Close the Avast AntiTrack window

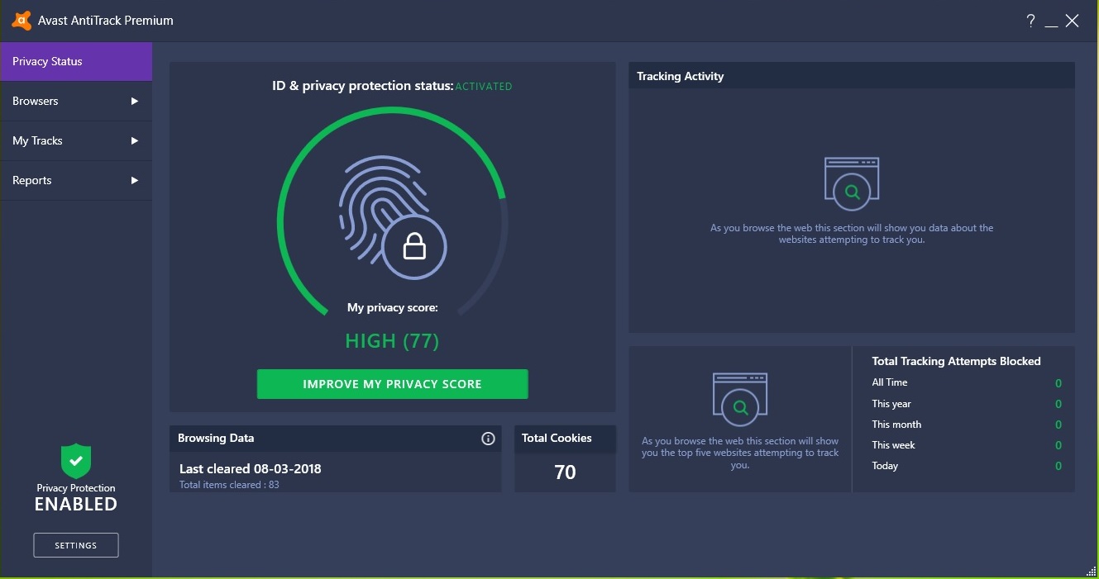(1073, 21)
